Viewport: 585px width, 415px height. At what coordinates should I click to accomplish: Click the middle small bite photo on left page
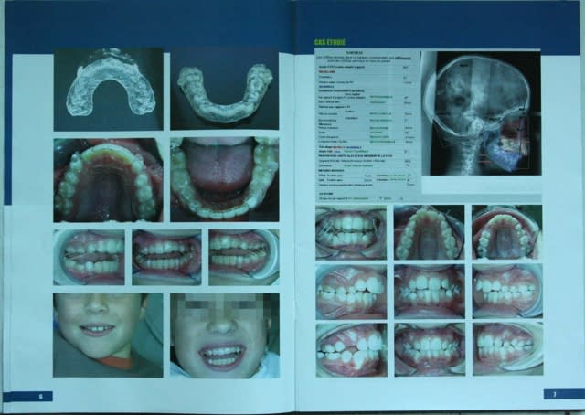[x=166, y=256]
